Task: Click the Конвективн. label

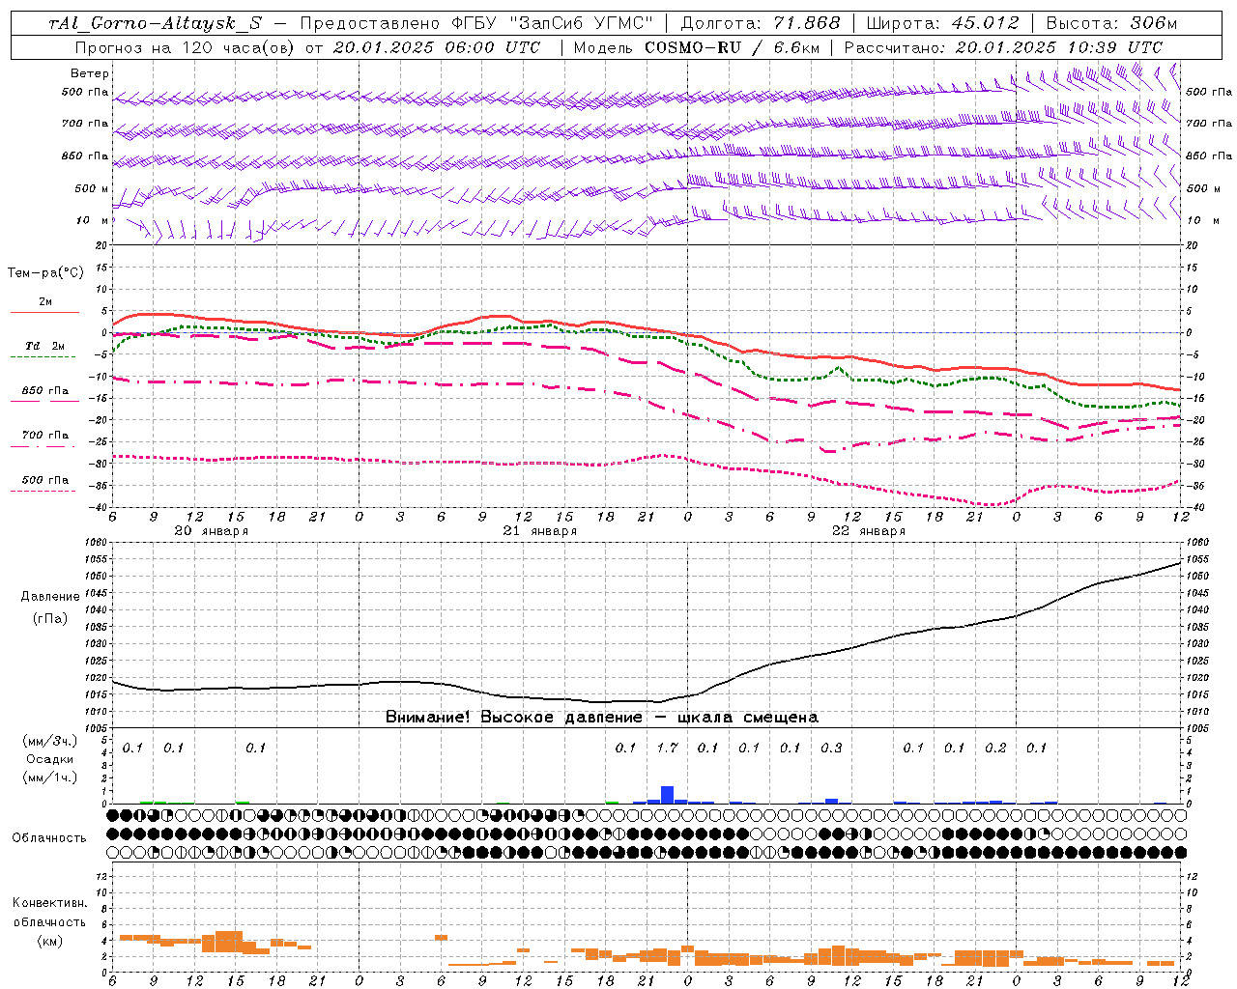Action: click(49, 903)
